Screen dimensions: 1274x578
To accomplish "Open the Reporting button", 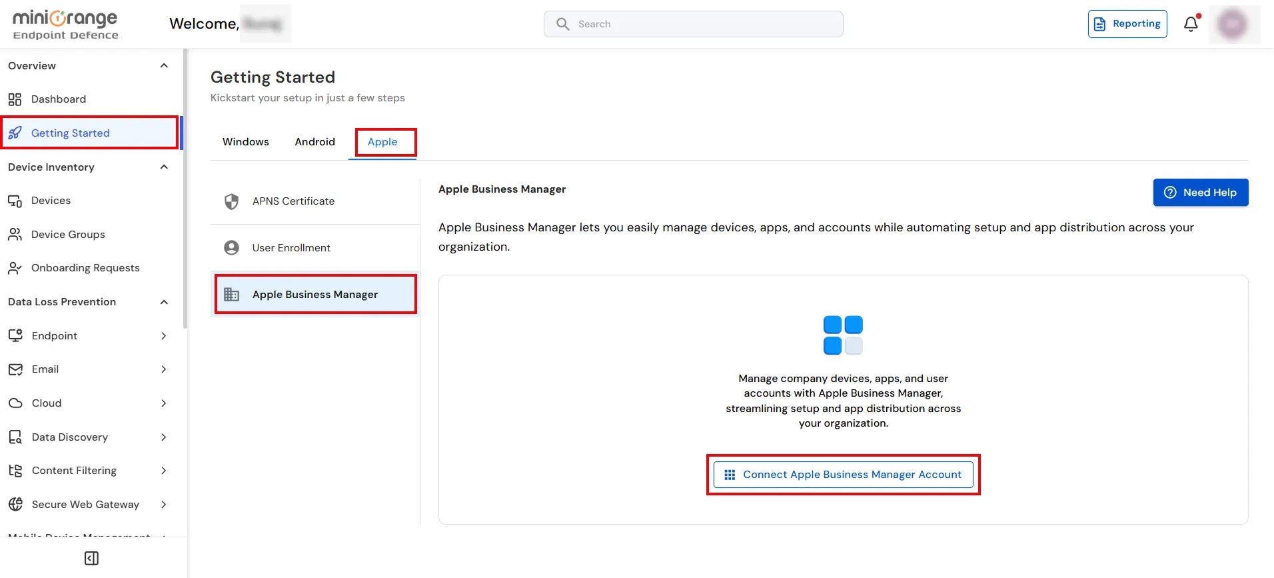I will click(x=1127, y=24).
